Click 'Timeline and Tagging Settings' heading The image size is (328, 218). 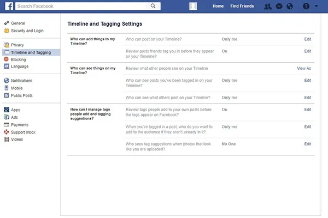(x=105, y=24)
